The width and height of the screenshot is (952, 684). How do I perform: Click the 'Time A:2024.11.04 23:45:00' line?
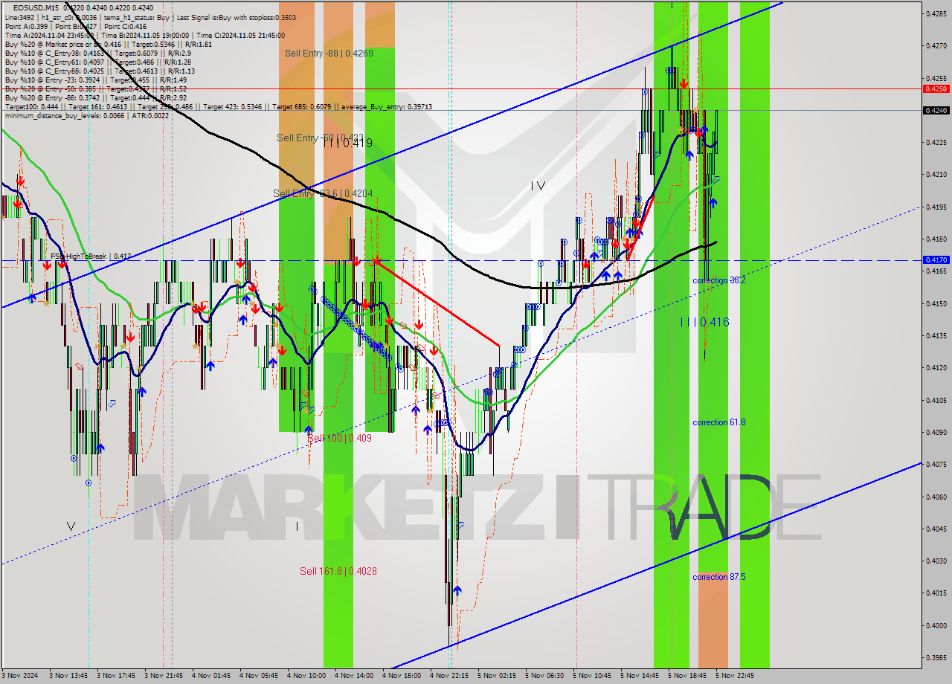(49, 35)
